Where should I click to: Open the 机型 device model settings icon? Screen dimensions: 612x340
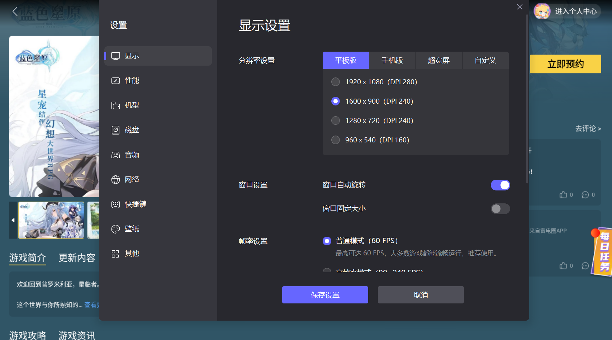click(115, 105)
